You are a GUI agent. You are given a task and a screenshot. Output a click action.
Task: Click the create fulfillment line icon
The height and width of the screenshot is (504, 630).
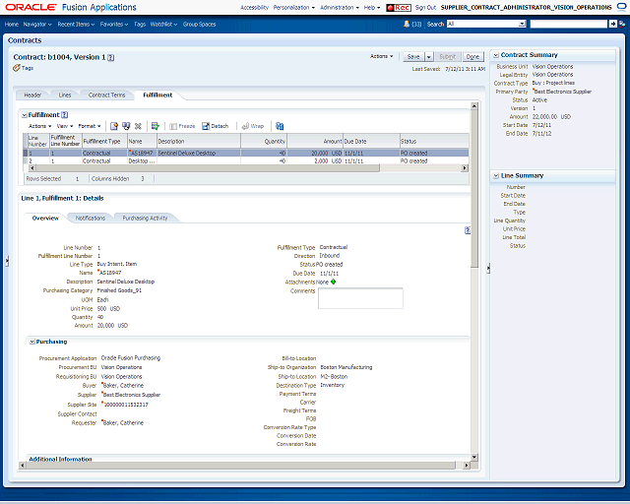click(114, 126)
